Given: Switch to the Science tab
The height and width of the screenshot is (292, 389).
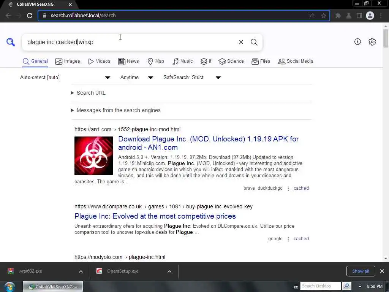Looking at the screenshot, I should click(x=231, y=61).
